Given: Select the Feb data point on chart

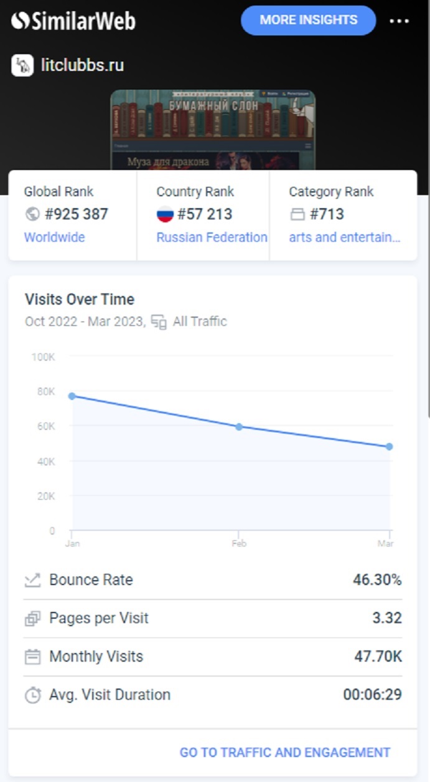Looking at the screenshot, I should [239, 427].
